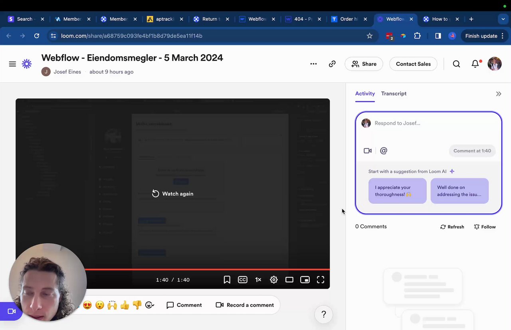
Task: Click the Loom logo icon
Action: [x=27, y=64]
